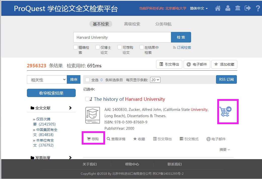Viewport: 262px width, 179px height.
Task: Click the shopping cart recommend icon
Action: point(225,111)
